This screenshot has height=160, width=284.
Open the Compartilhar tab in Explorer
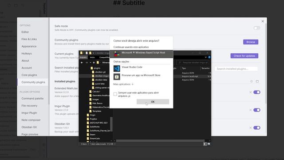(104, 57)
